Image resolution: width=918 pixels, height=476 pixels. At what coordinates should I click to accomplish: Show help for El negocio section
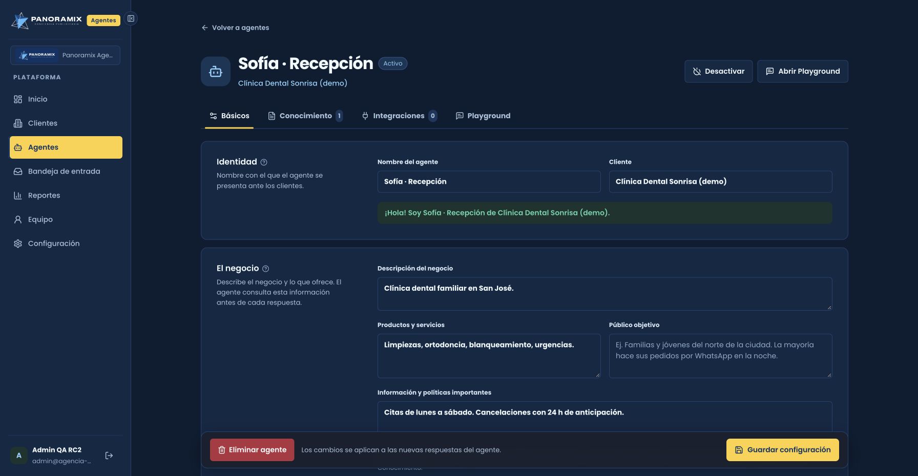click(265, 269)
